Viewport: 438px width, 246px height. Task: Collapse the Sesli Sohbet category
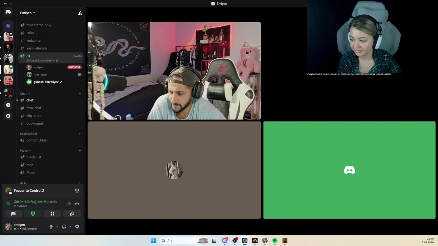(30, 134)
